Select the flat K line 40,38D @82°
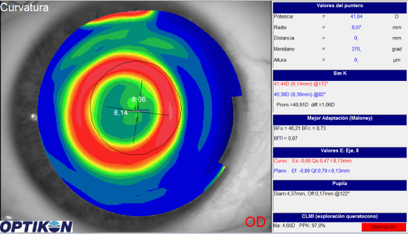408x234 pixels. click(x=300, y=94)
